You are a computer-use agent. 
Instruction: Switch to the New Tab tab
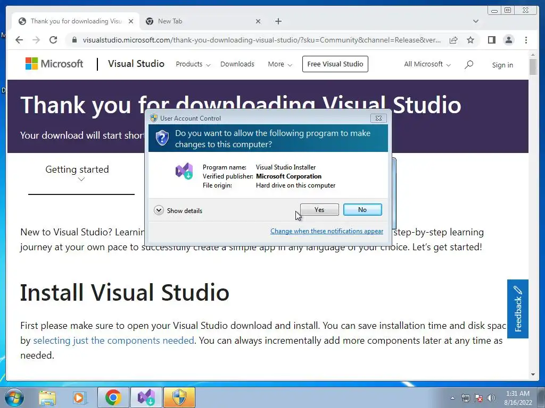click(203, 21)
